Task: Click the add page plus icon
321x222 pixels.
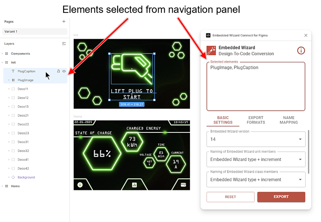Action: [x=64, y=22]
